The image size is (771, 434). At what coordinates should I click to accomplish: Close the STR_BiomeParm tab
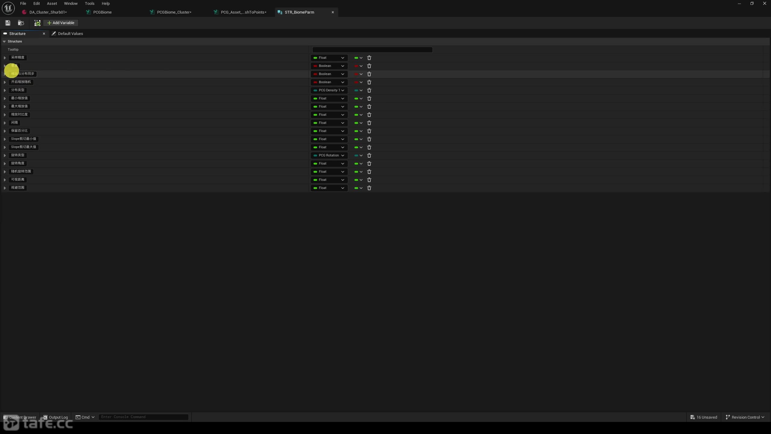click(333, 12)
